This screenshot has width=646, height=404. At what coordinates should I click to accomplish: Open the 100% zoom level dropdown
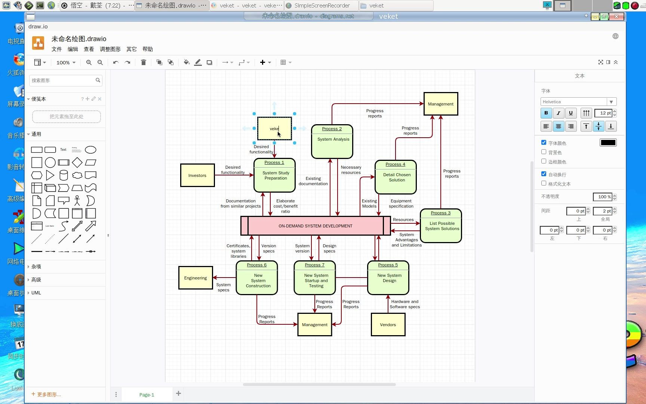66,62
